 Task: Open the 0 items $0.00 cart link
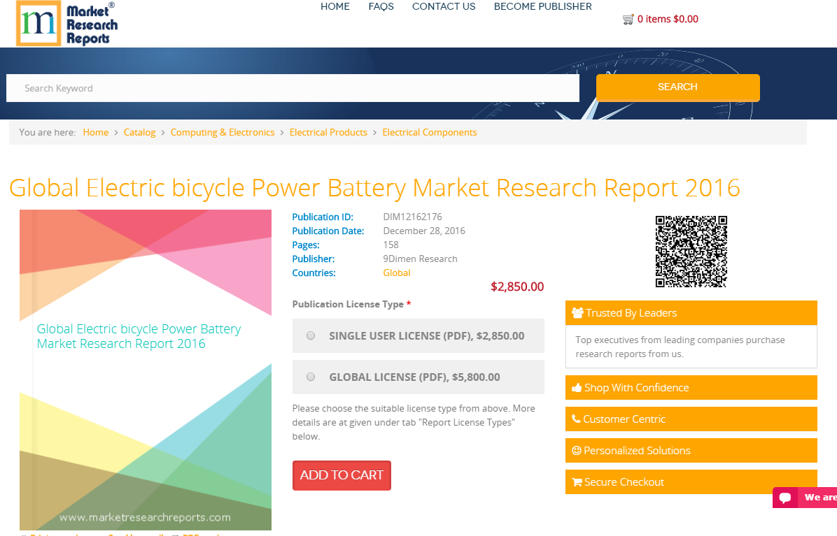(x=668, y=19)
